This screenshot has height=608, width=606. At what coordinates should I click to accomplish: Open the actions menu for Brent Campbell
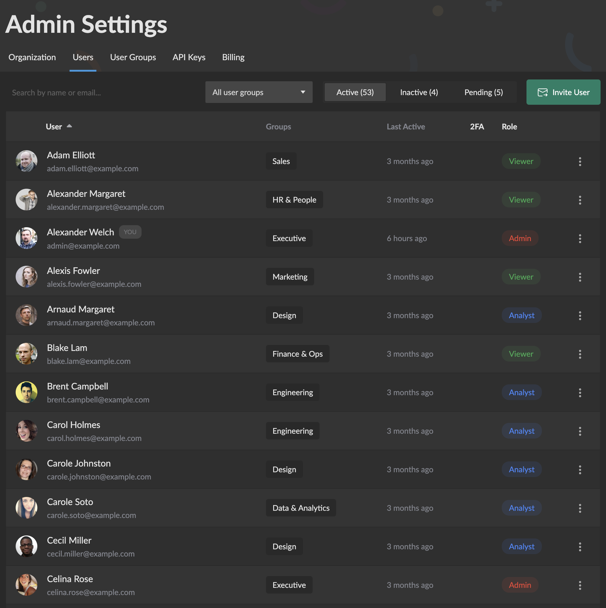(x=580, y=392)
